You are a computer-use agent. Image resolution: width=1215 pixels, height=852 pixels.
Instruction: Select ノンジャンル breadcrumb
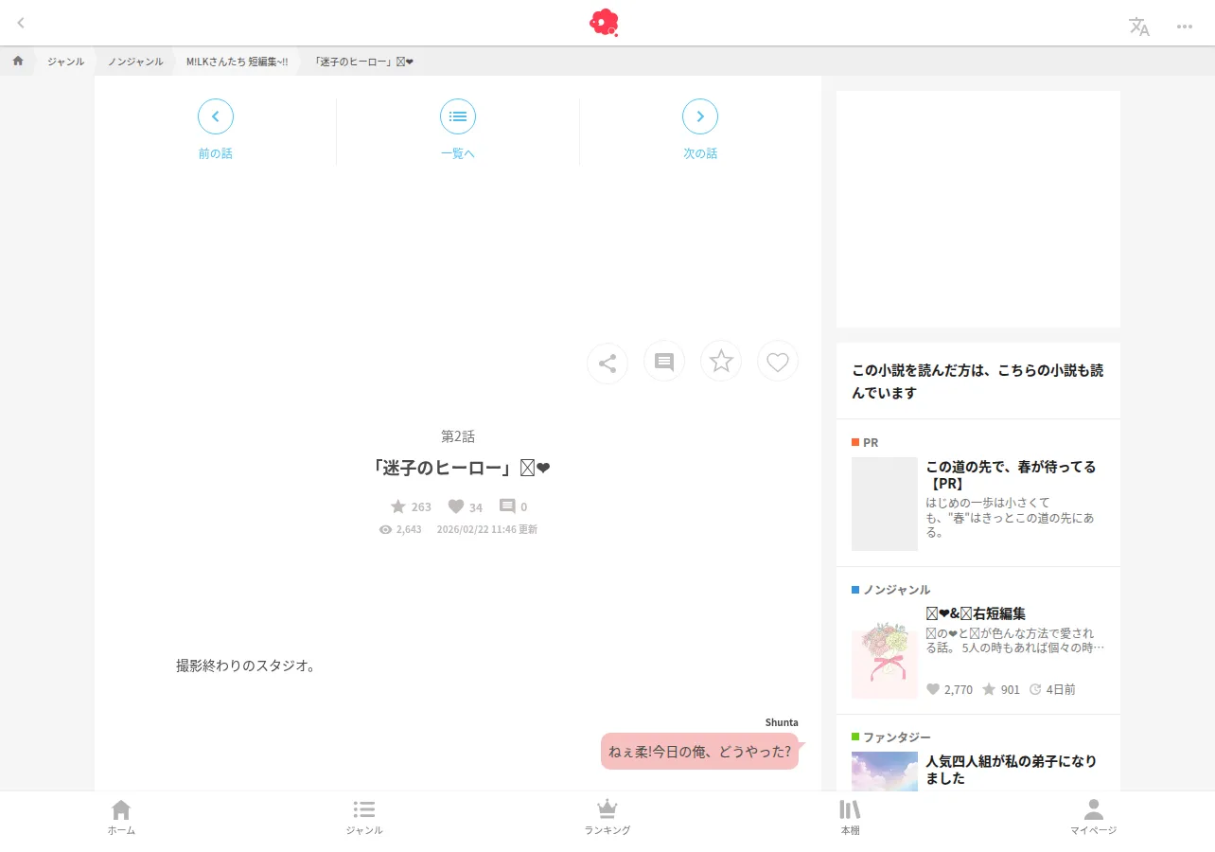click(135, 62)
